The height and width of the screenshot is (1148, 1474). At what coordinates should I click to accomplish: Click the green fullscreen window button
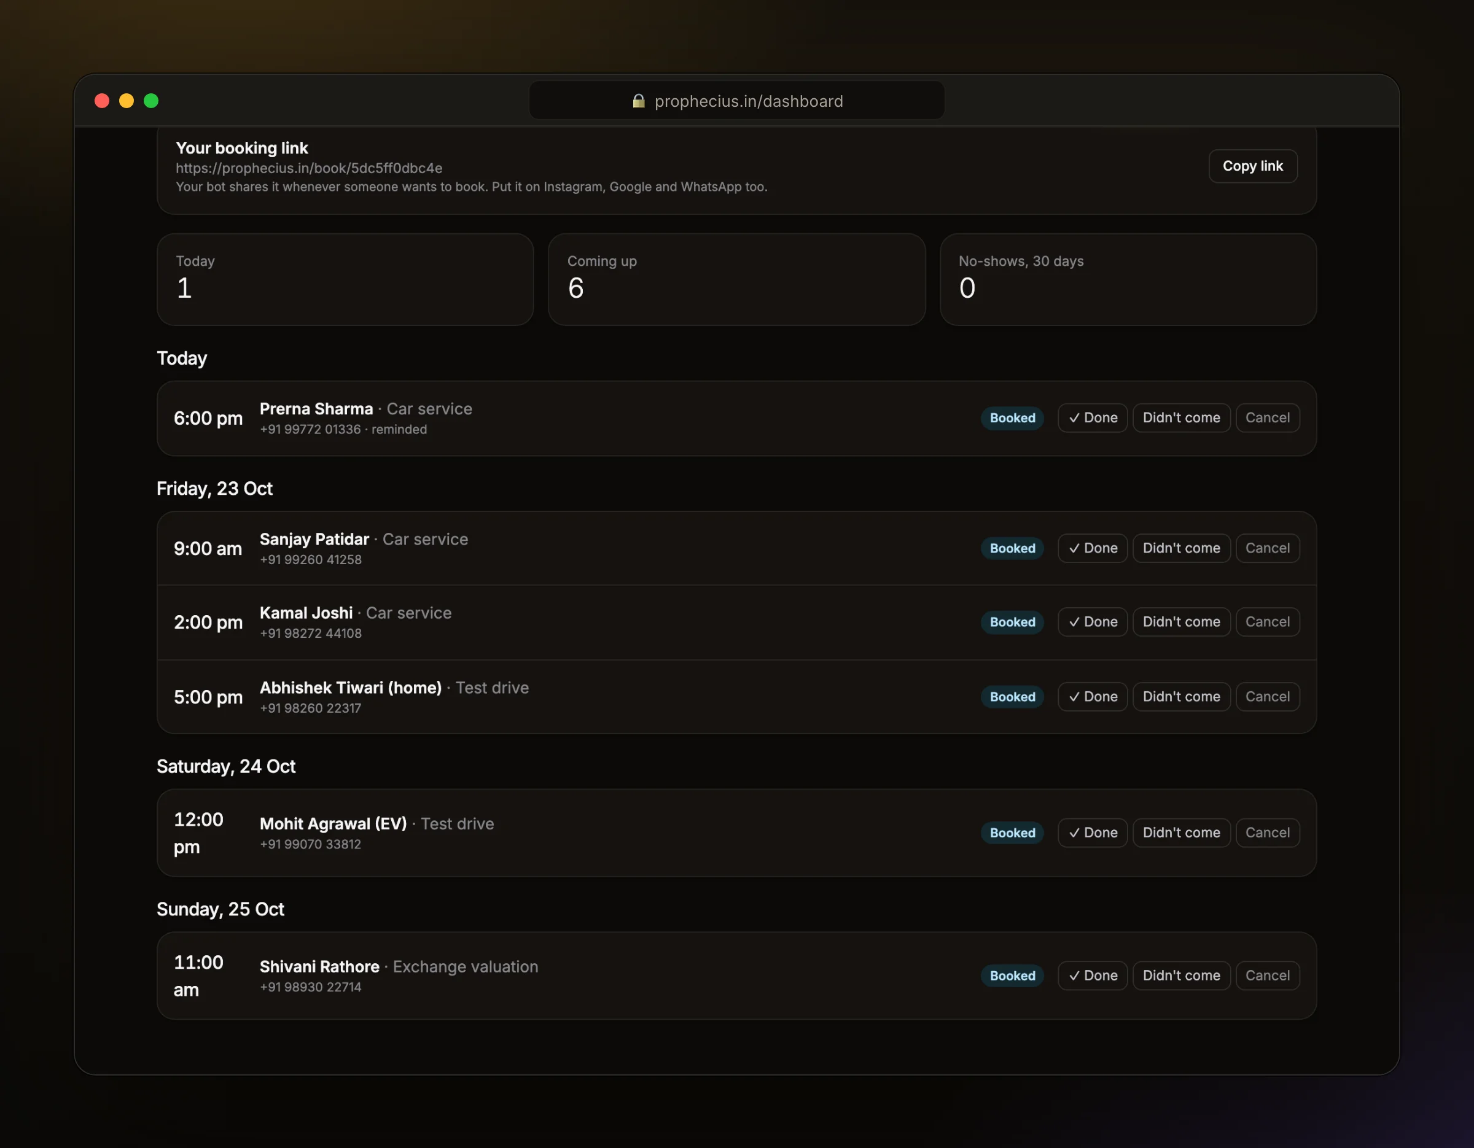[x=151, y=101]
